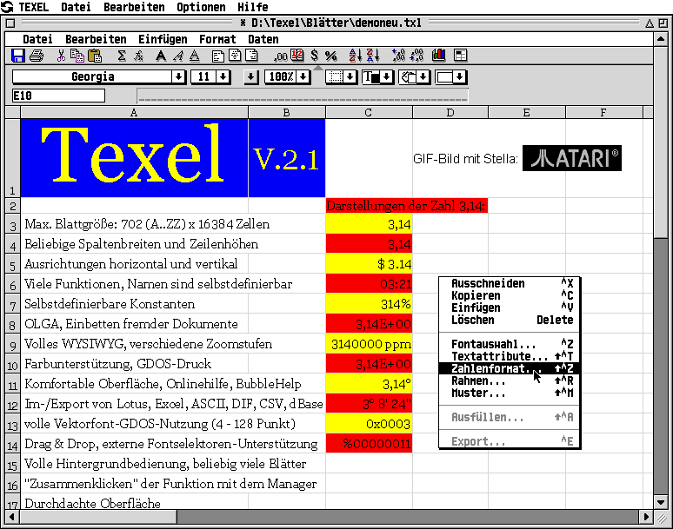
Task: Open the dotted border style dropdown arrow
Action: (350, 76)
